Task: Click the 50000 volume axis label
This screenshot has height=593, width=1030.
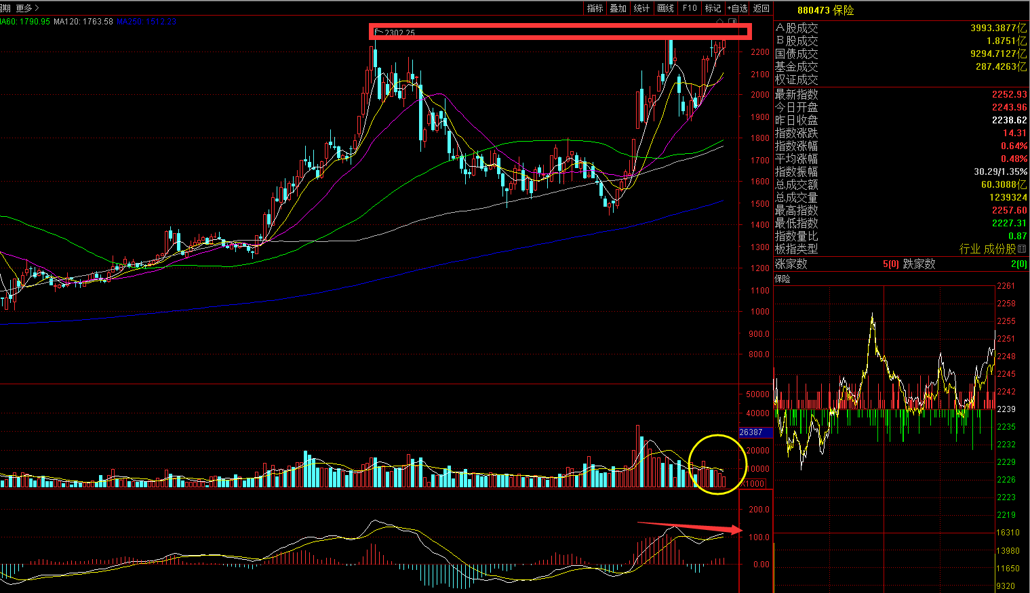Action: pyautogui.click(x=757, y=394)
